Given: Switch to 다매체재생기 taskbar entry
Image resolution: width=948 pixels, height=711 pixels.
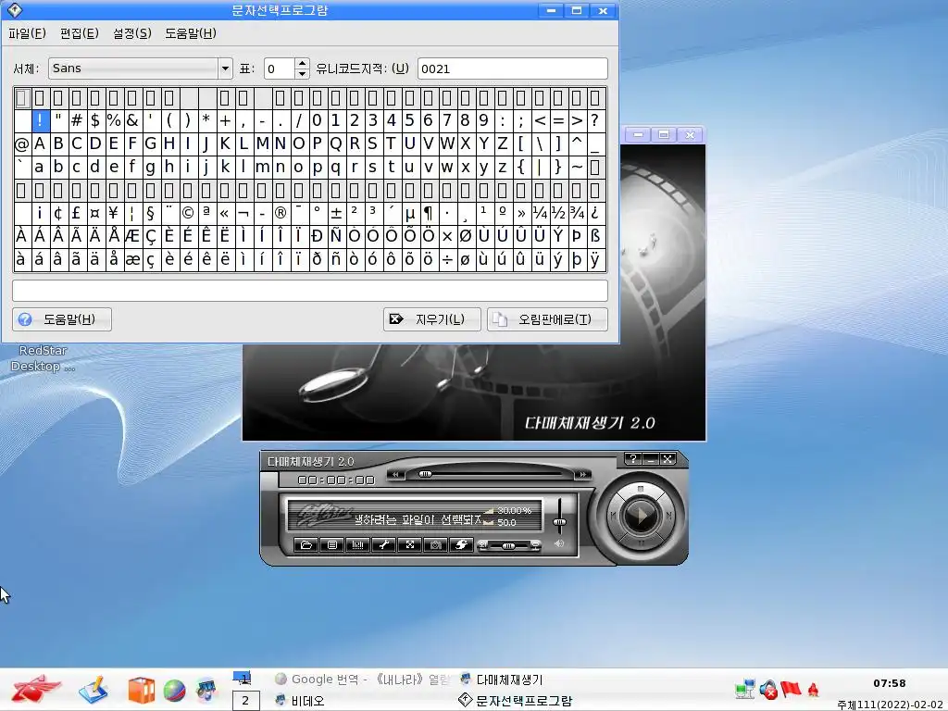Looking at the screenshot, I should (501, 680).
